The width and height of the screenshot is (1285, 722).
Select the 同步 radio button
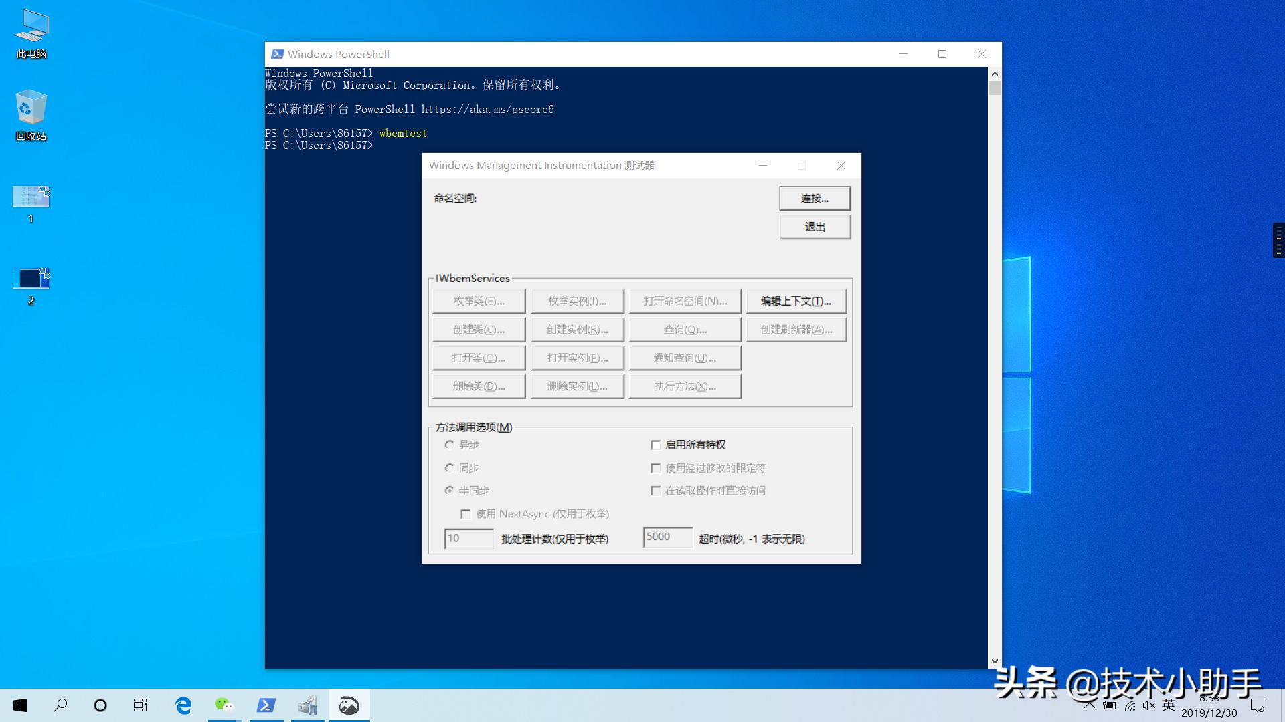pos(450,469)
